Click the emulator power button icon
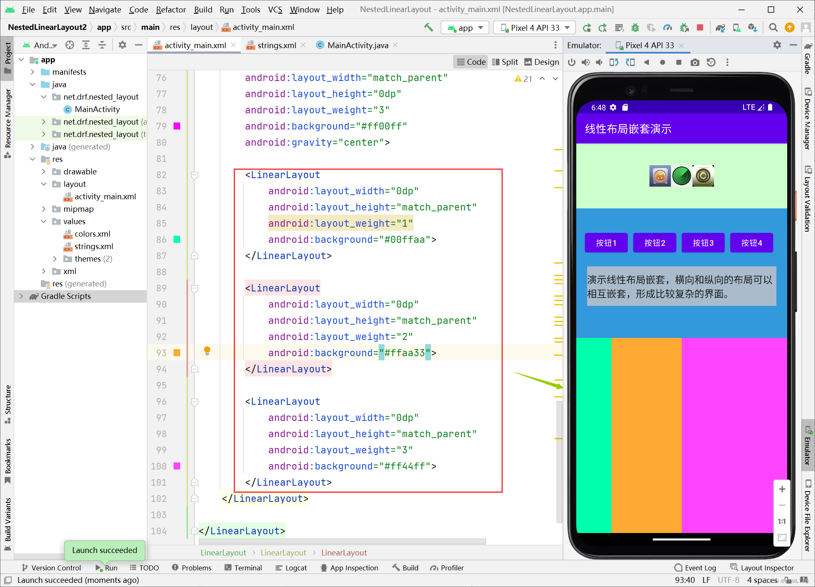Screen dimensions: 815x587 click(x=572, y=62)
